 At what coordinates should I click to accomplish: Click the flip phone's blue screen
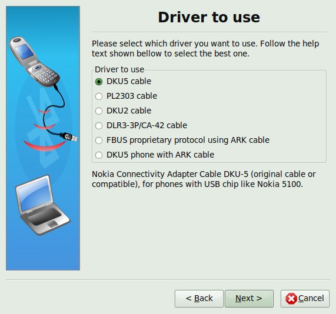[24, 52]
